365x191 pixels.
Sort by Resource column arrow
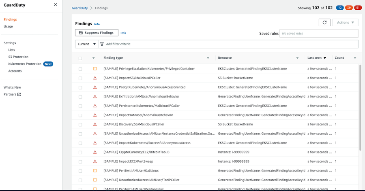tap(297, 58)
